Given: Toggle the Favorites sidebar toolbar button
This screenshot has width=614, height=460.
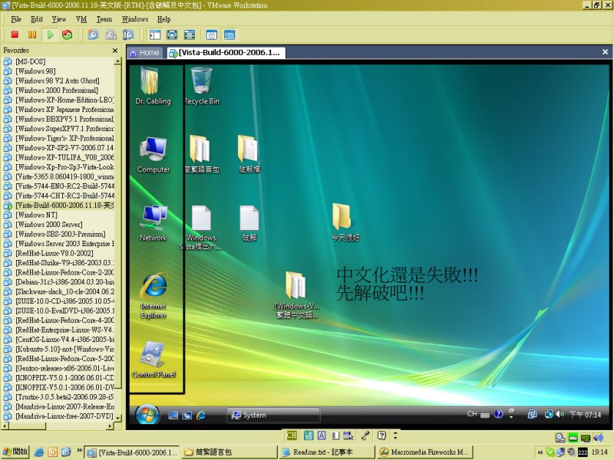Looking at the screenshot, I should pos(155,34).
